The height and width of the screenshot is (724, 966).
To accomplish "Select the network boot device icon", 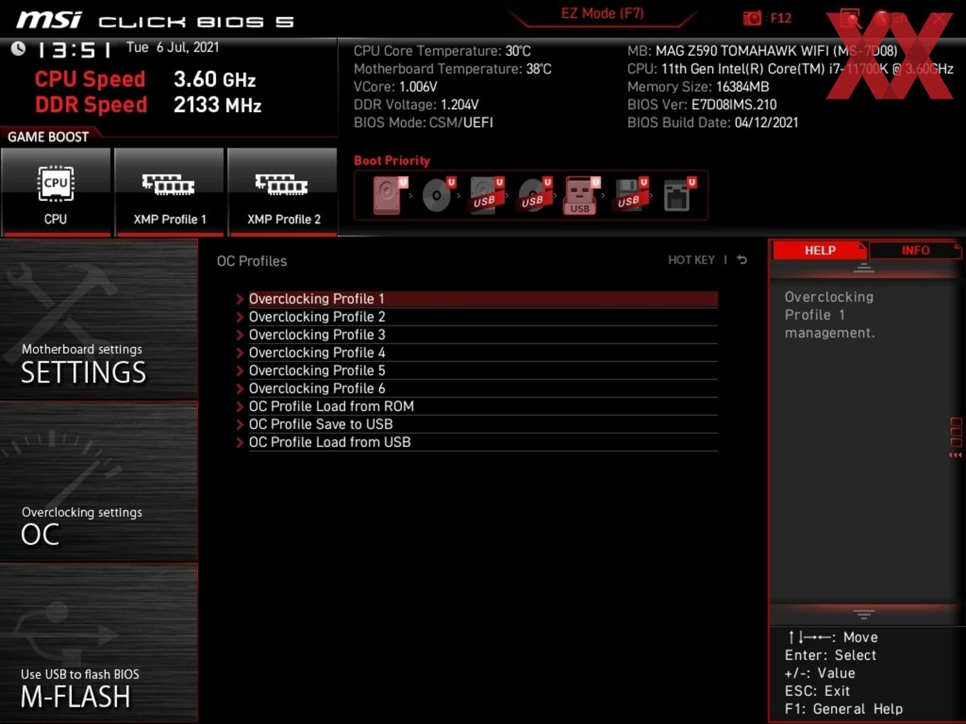I will [679, 195].
